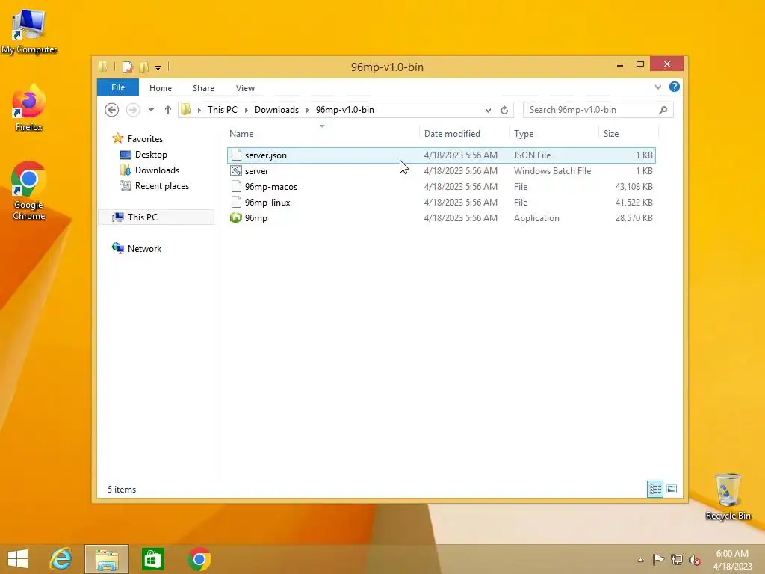This screenshot has height=574, width=765.
Task: Switch to Large icons view button
Action: (x=672, y=489)
